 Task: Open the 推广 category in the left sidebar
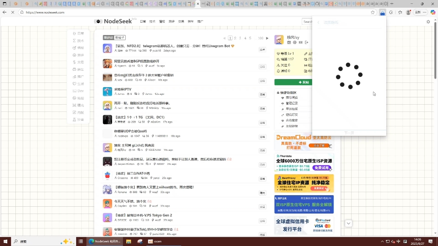79,76
